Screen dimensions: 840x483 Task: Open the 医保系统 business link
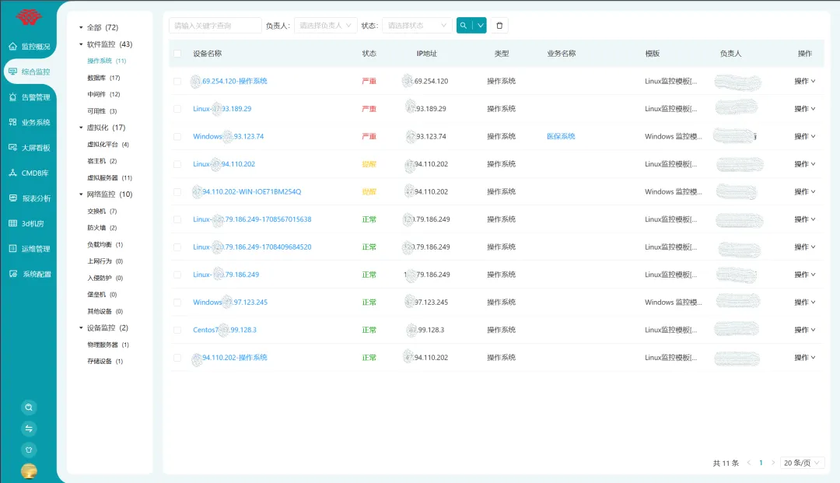tap(561, 137)
